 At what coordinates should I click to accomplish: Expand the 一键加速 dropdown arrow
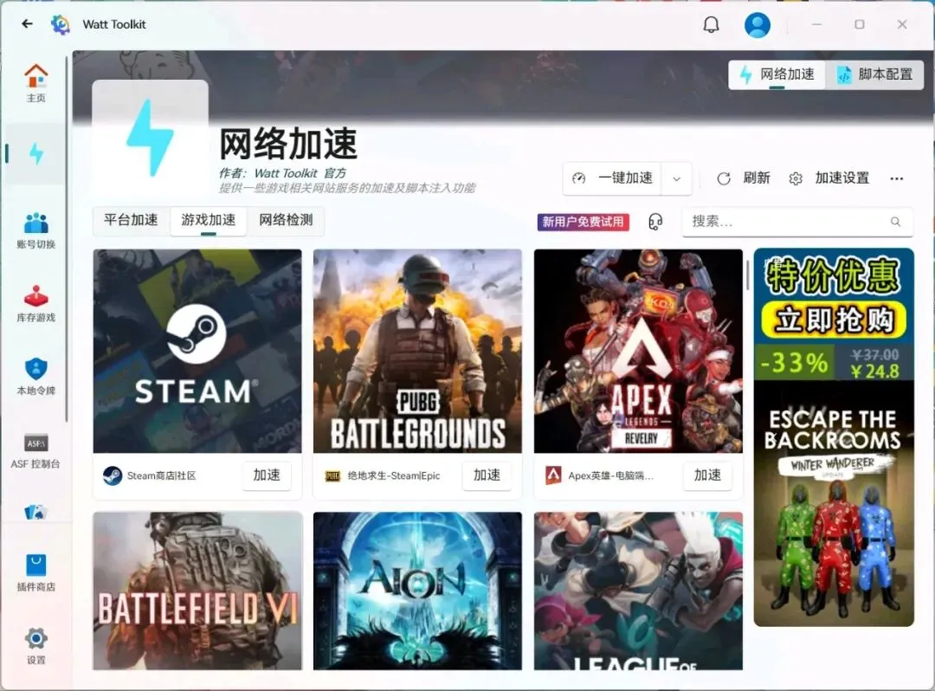[x=676, y=179]
